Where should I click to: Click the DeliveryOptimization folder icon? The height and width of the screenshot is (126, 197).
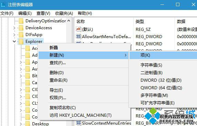(21, 21)
